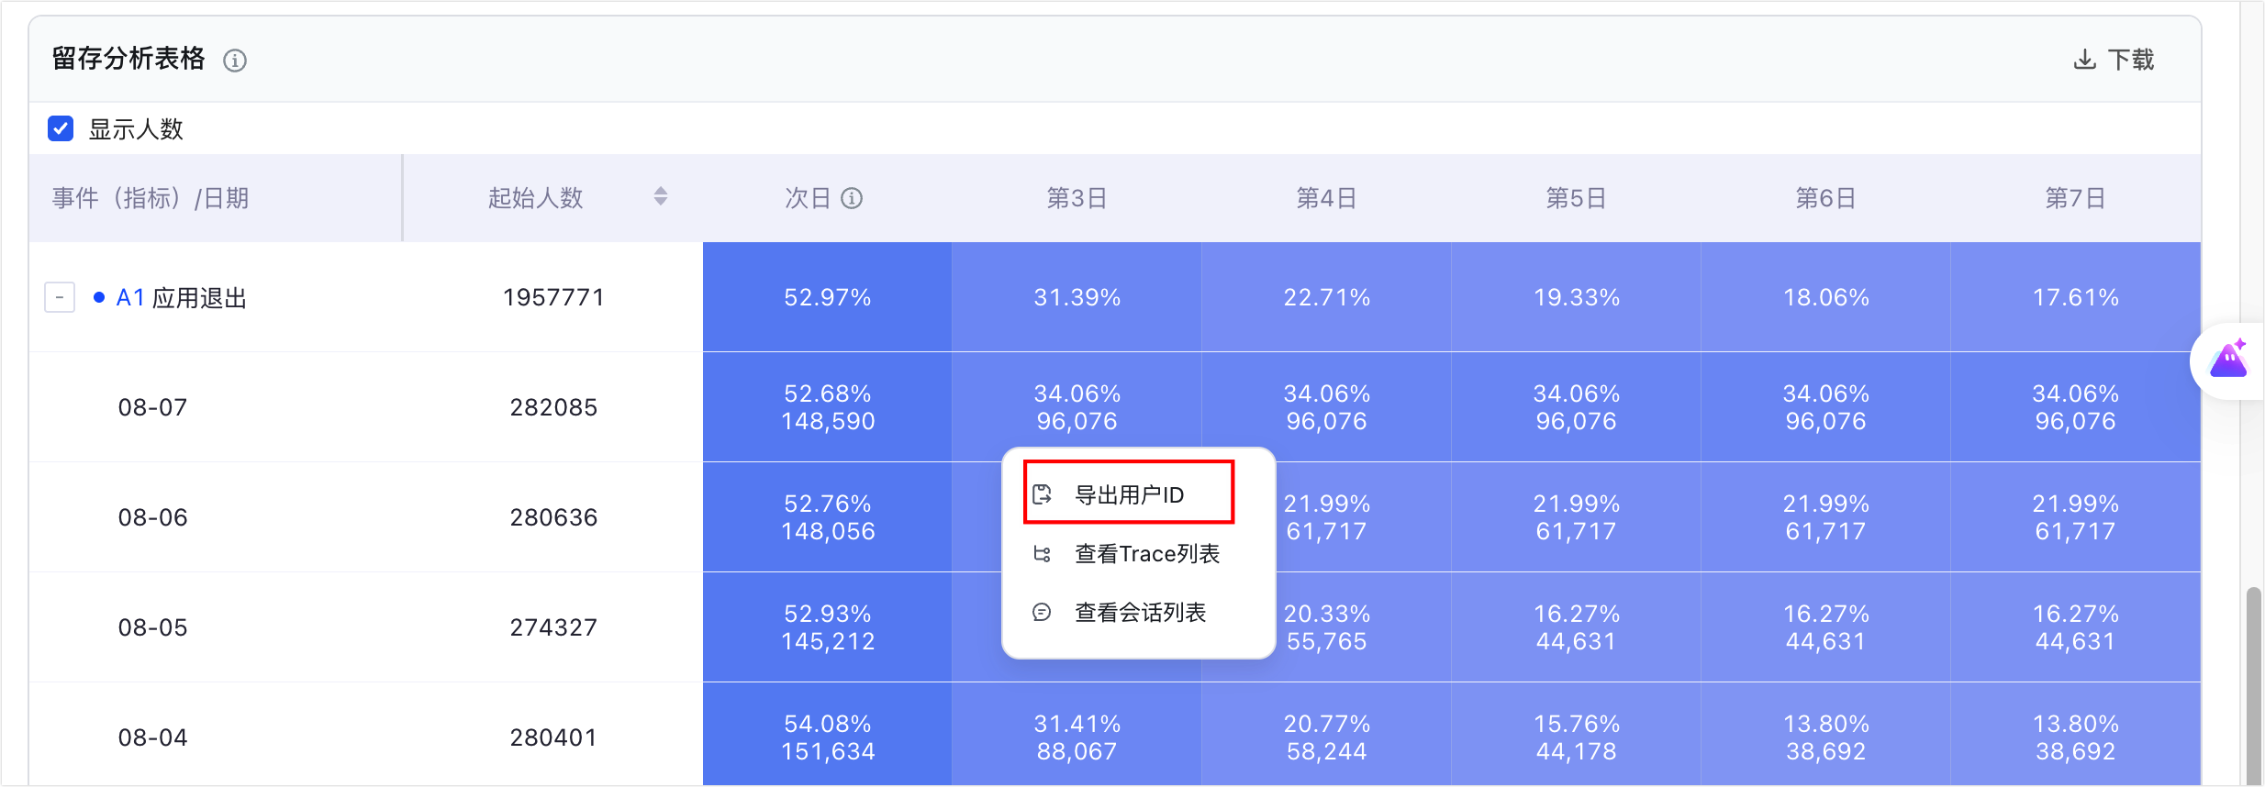This screenshot has width=2265, height=787.
Task: Click the 08-06 第4日 cell 21.99%
Action: [1327, 517]
